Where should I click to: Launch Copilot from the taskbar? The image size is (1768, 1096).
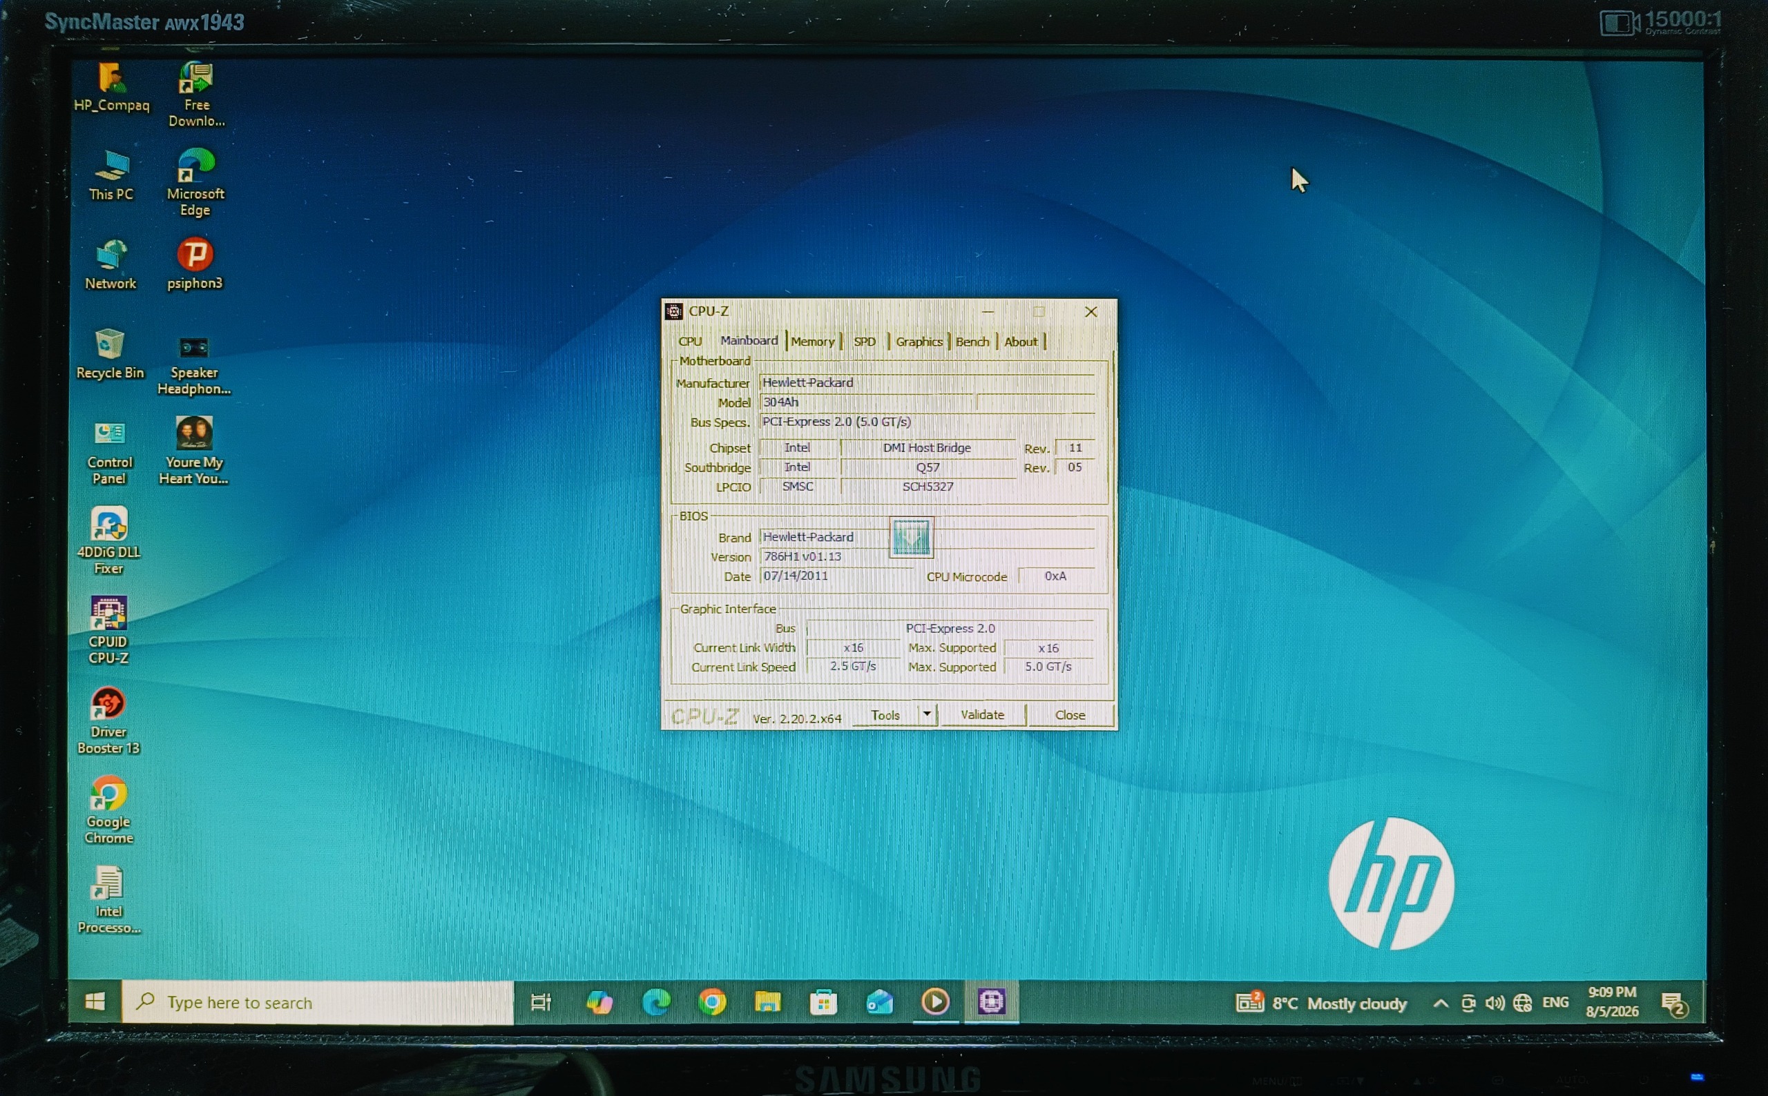(599, 1001)
